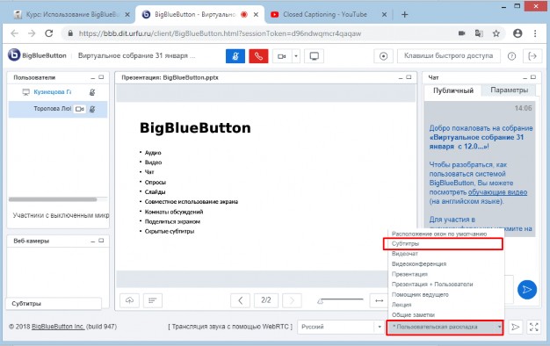The image size is (550, 346).
Task: Bookmark this page with the star icon
Action: tap(496, 33)
